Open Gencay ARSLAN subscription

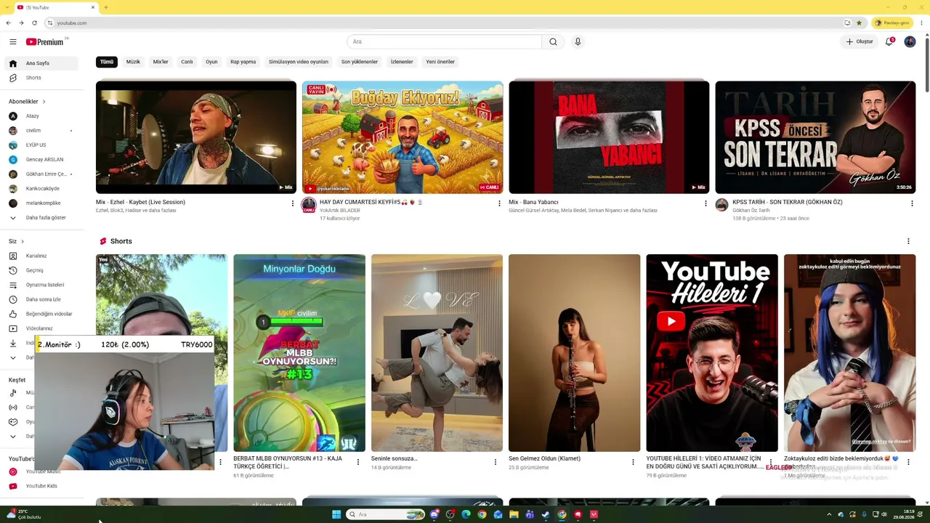41,160
